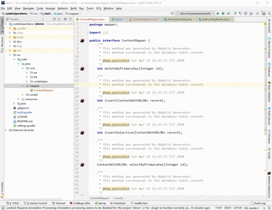Image resolution: width=272 pixels, height=210 pixels.
Task: Expand the model package
Action: pyautogui.click(x=23, y=95)
